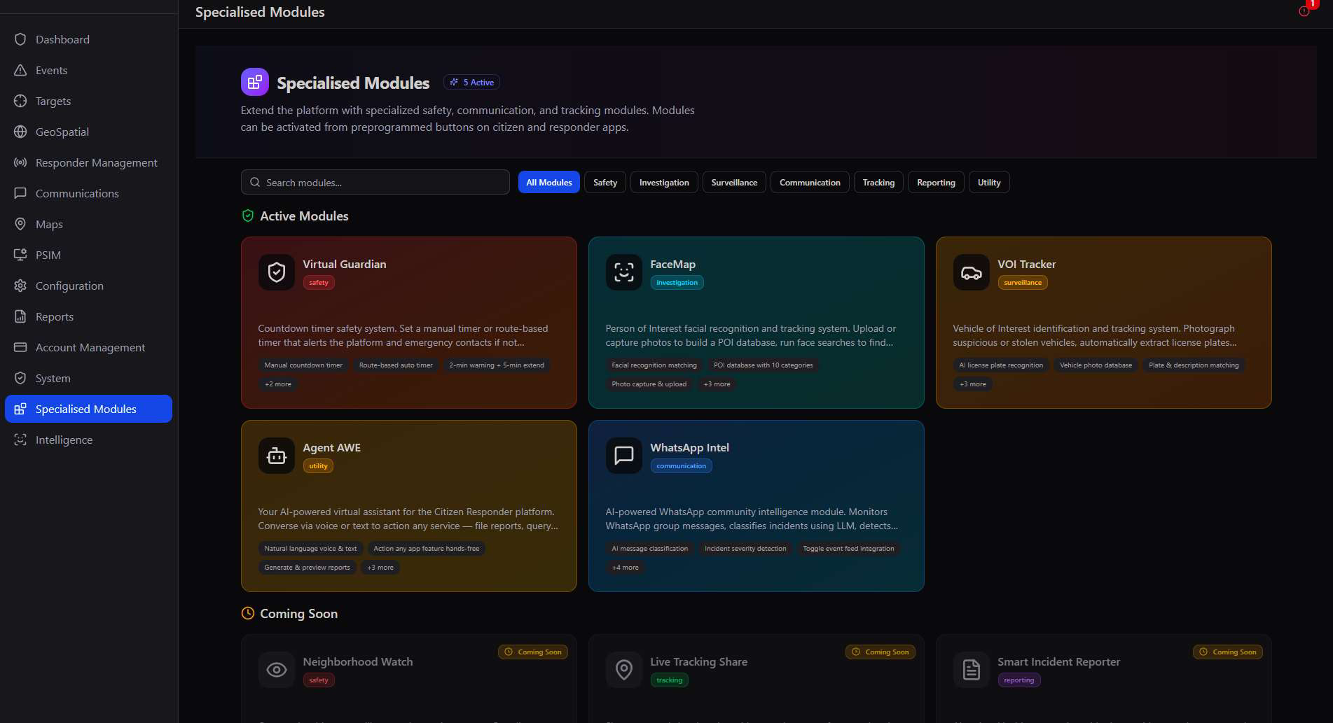Image resolution: width=1333 pixels, height=723 pixels.
Task: Click the red notification alert icon
Action: (x=1304, y=11)
